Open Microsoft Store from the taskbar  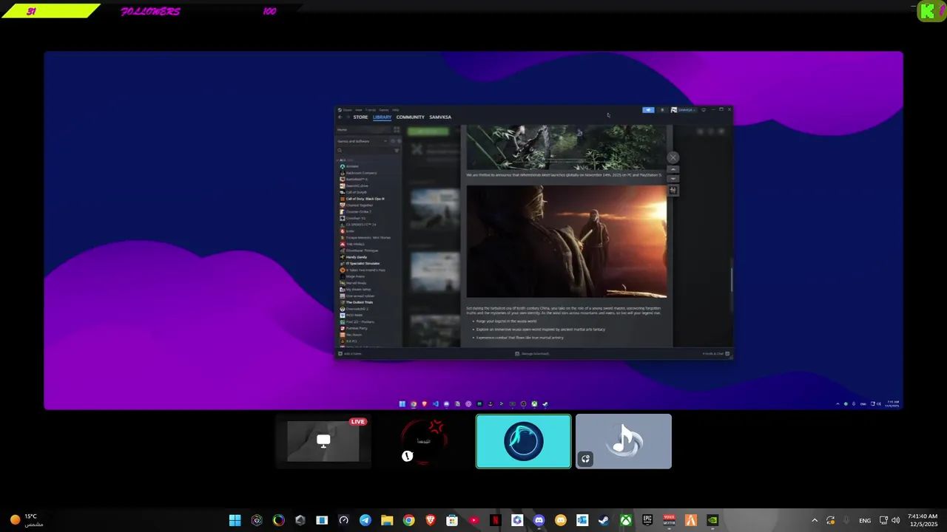pyautogui.click(x=452, y=520)
